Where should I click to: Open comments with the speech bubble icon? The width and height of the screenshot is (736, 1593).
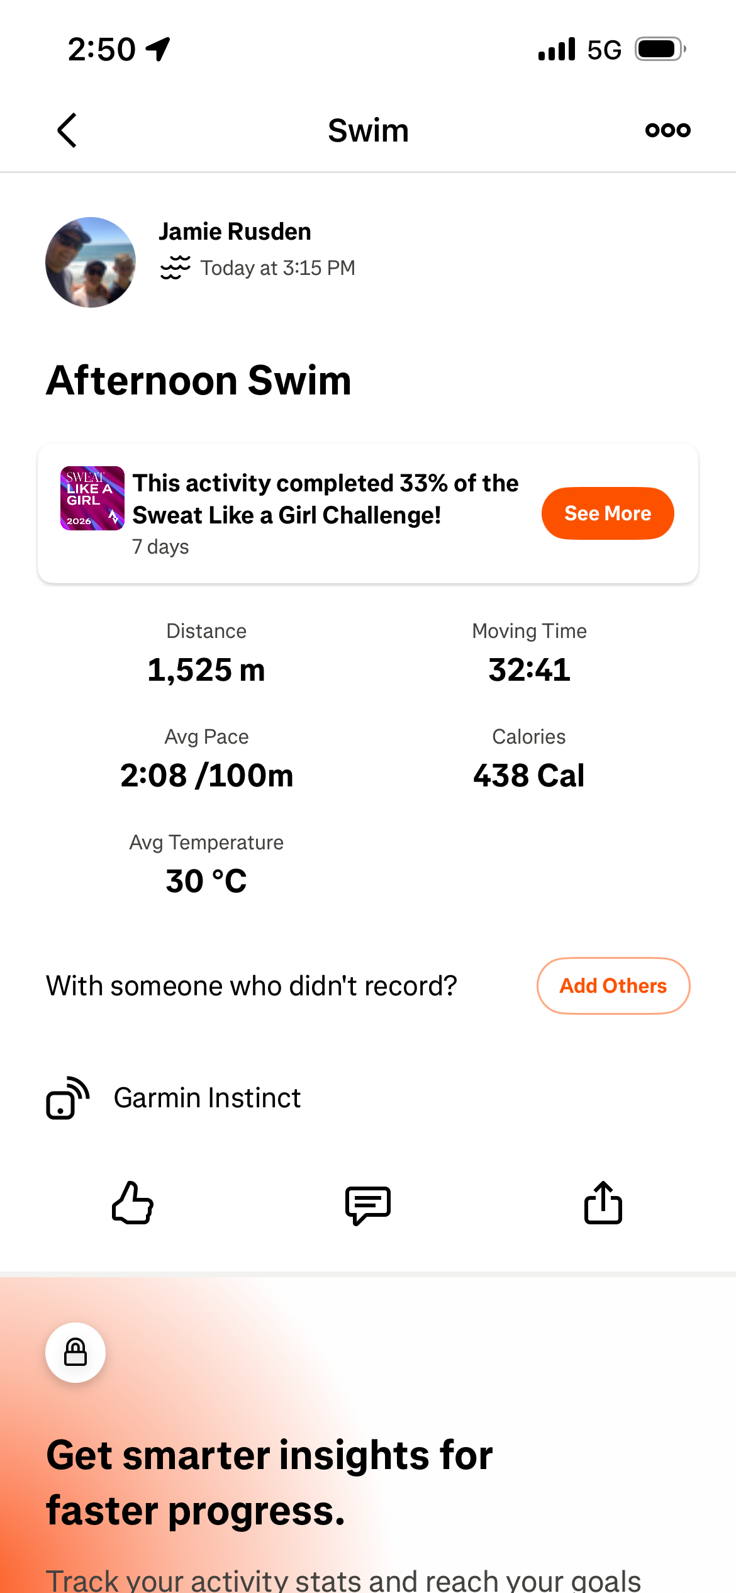[368, 1204]
